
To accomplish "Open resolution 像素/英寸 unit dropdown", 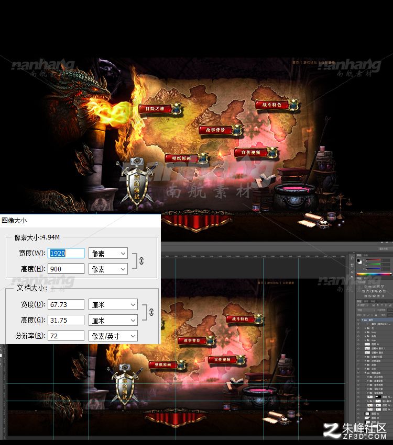I will [113, 336].
